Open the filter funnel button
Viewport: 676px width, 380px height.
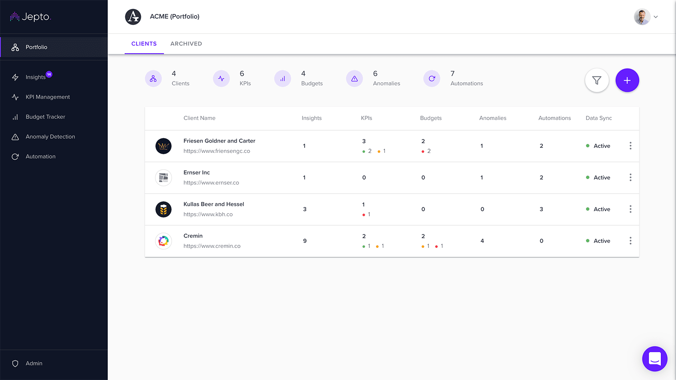(597, 80)
